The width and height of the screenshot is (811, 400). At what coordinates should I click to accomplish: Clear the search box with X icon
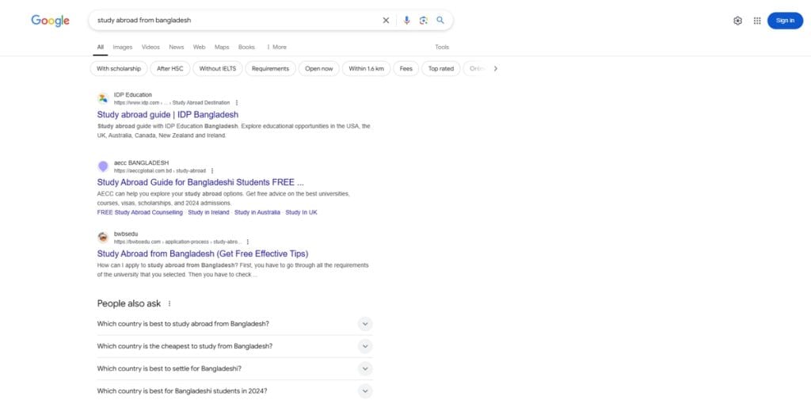tap(386, 20)
